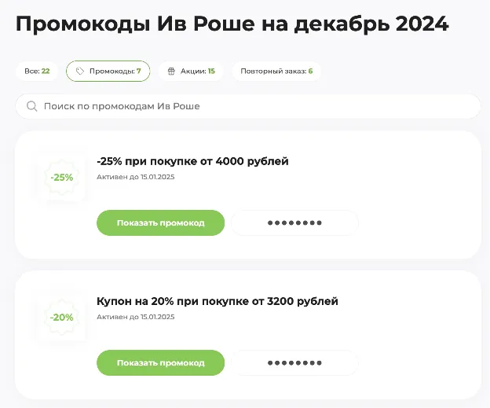Click the count 15 in Акции filter

coord(211,72)
